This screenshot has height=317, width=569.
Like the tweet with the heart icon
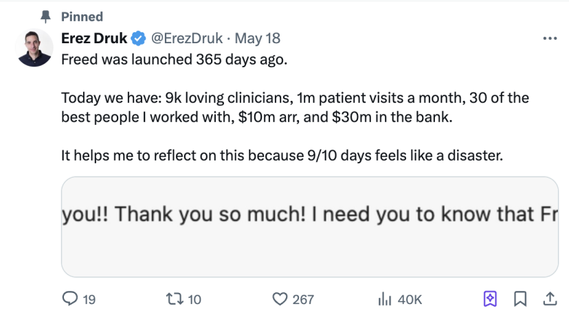click(280, 299)
